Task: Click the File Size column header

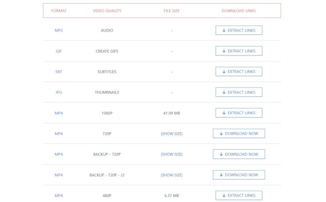Action: click(x=172, y=11)
